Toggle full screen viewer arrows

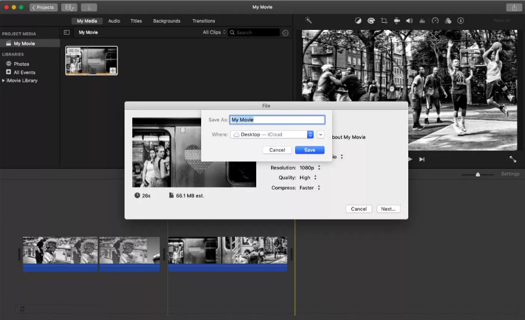513,159
